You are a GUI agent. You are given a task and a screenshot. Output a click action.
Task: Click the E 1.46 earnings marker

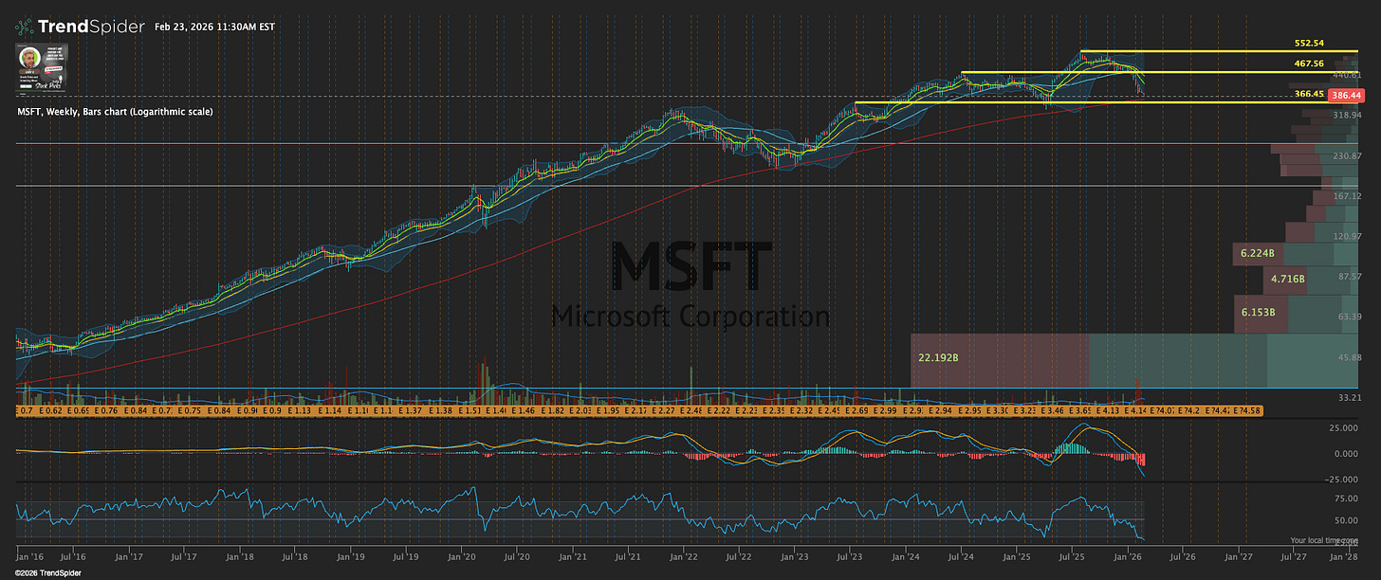(x=523, y=410)
